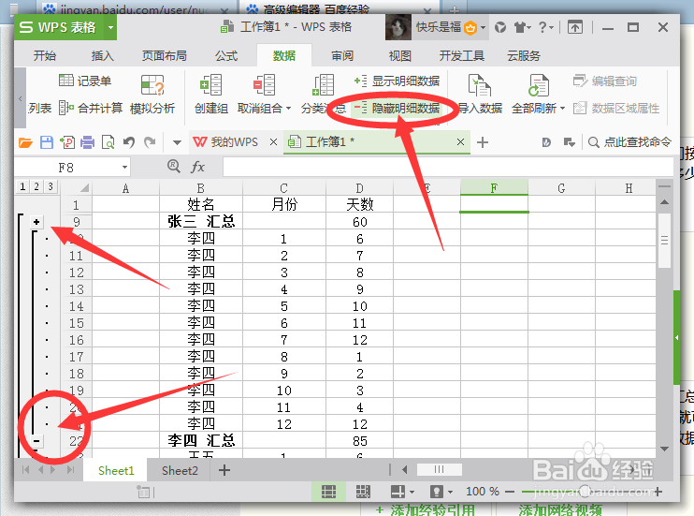Click the 分类汇总 subtotal icon
Screen dimensions: 694x516
point(324,85)
